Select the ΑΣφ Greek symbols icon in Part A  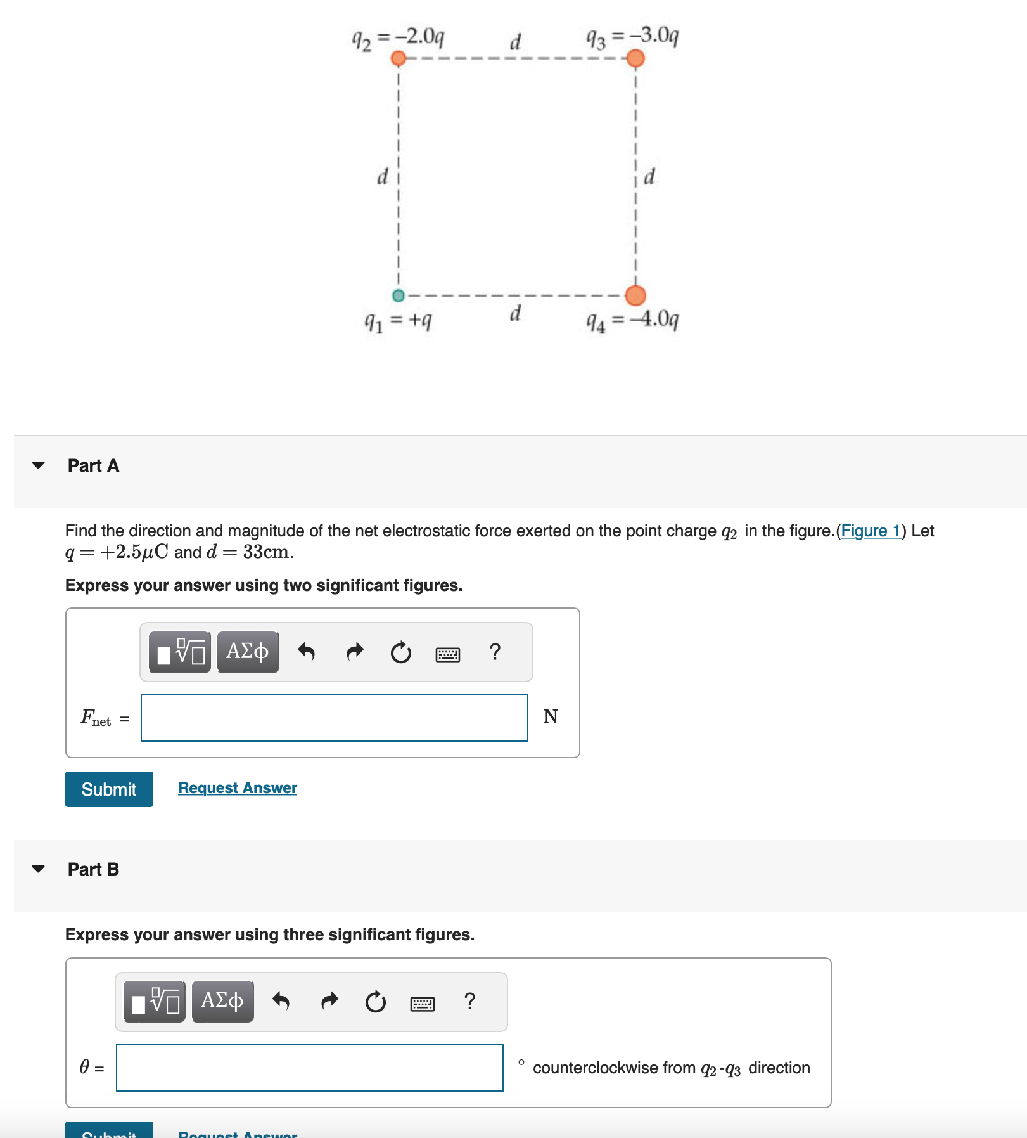pos(248,652)
